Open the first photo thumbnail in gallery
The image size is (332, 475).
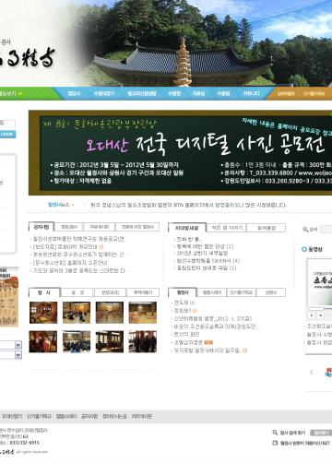coord(43,313)
